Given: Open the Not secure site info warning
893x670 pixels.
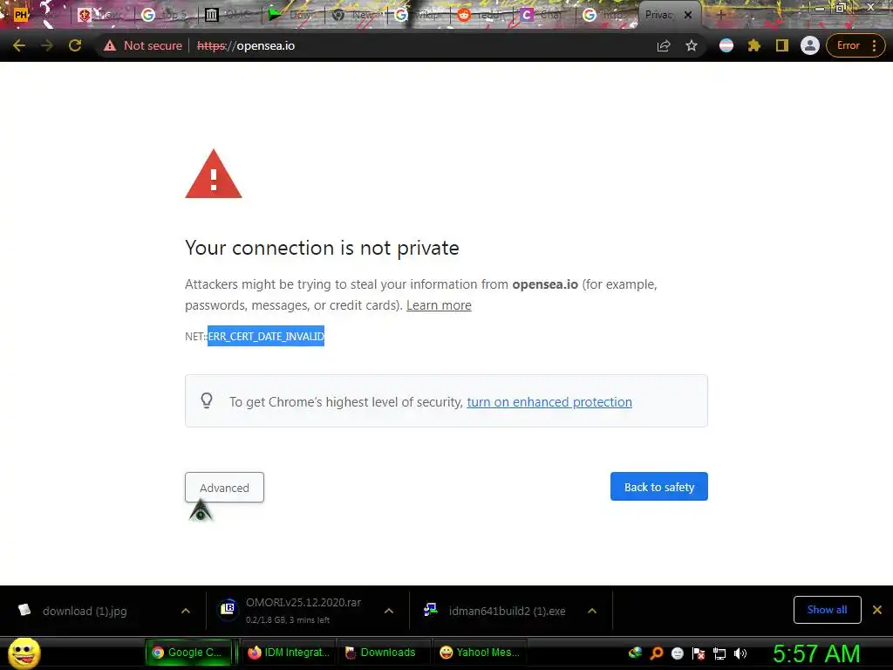Looking at the screenshot, I should pos(142,45).
